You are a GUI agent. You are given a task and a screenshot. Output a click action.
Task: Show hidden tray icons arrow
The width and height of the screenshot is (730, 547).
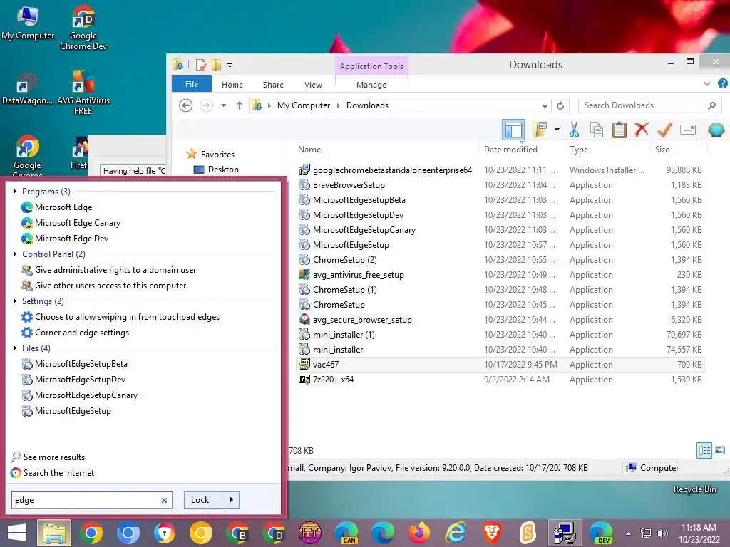pos(629,533)
